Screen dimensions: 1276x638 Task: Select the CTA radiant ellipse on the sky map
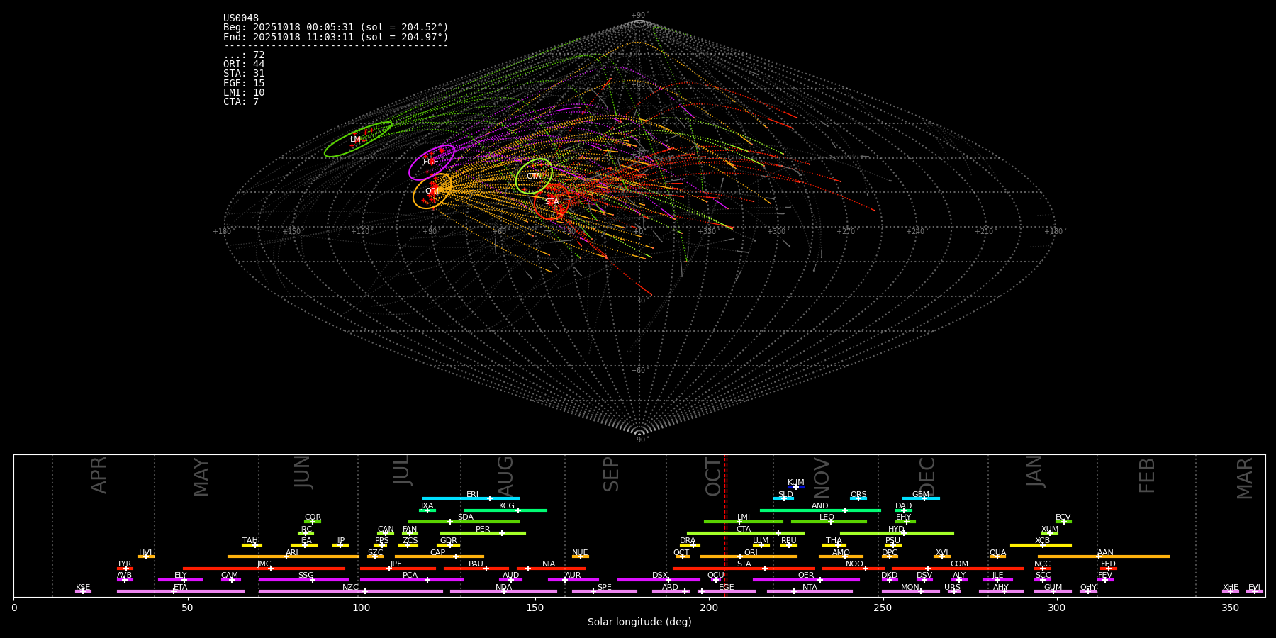click(534, 177)
